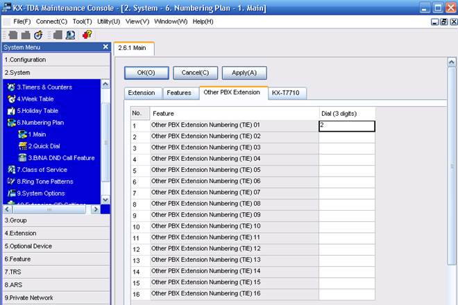This screenshot has width=458, height=305.
Task: Switch to the KX-T7710 tab
Action: (x=286, y=93)
